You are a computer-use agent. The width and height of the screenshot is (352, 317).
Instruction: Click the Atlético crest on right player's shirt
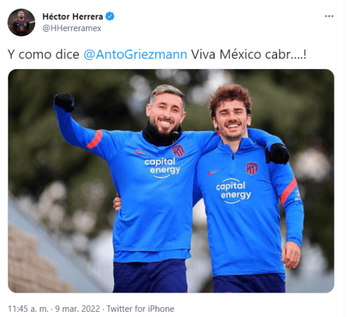point(252,168)
